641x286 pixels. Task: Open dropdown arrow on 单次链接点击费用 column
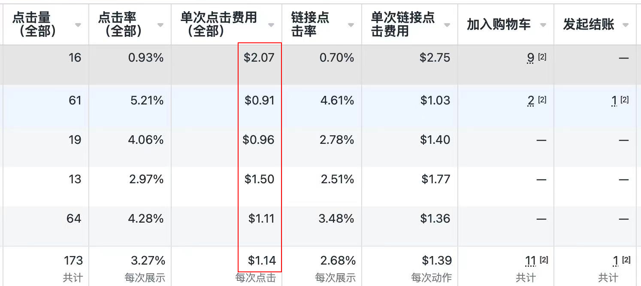(x=447, y=25)
